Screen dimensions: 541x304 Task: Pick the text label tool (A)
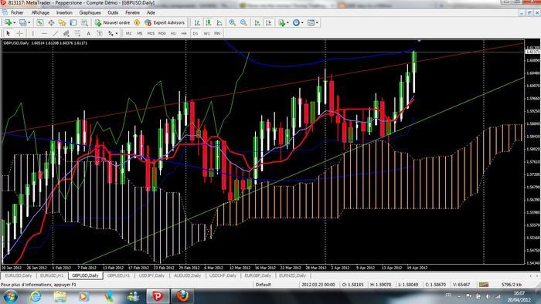(x=88, y=33)
